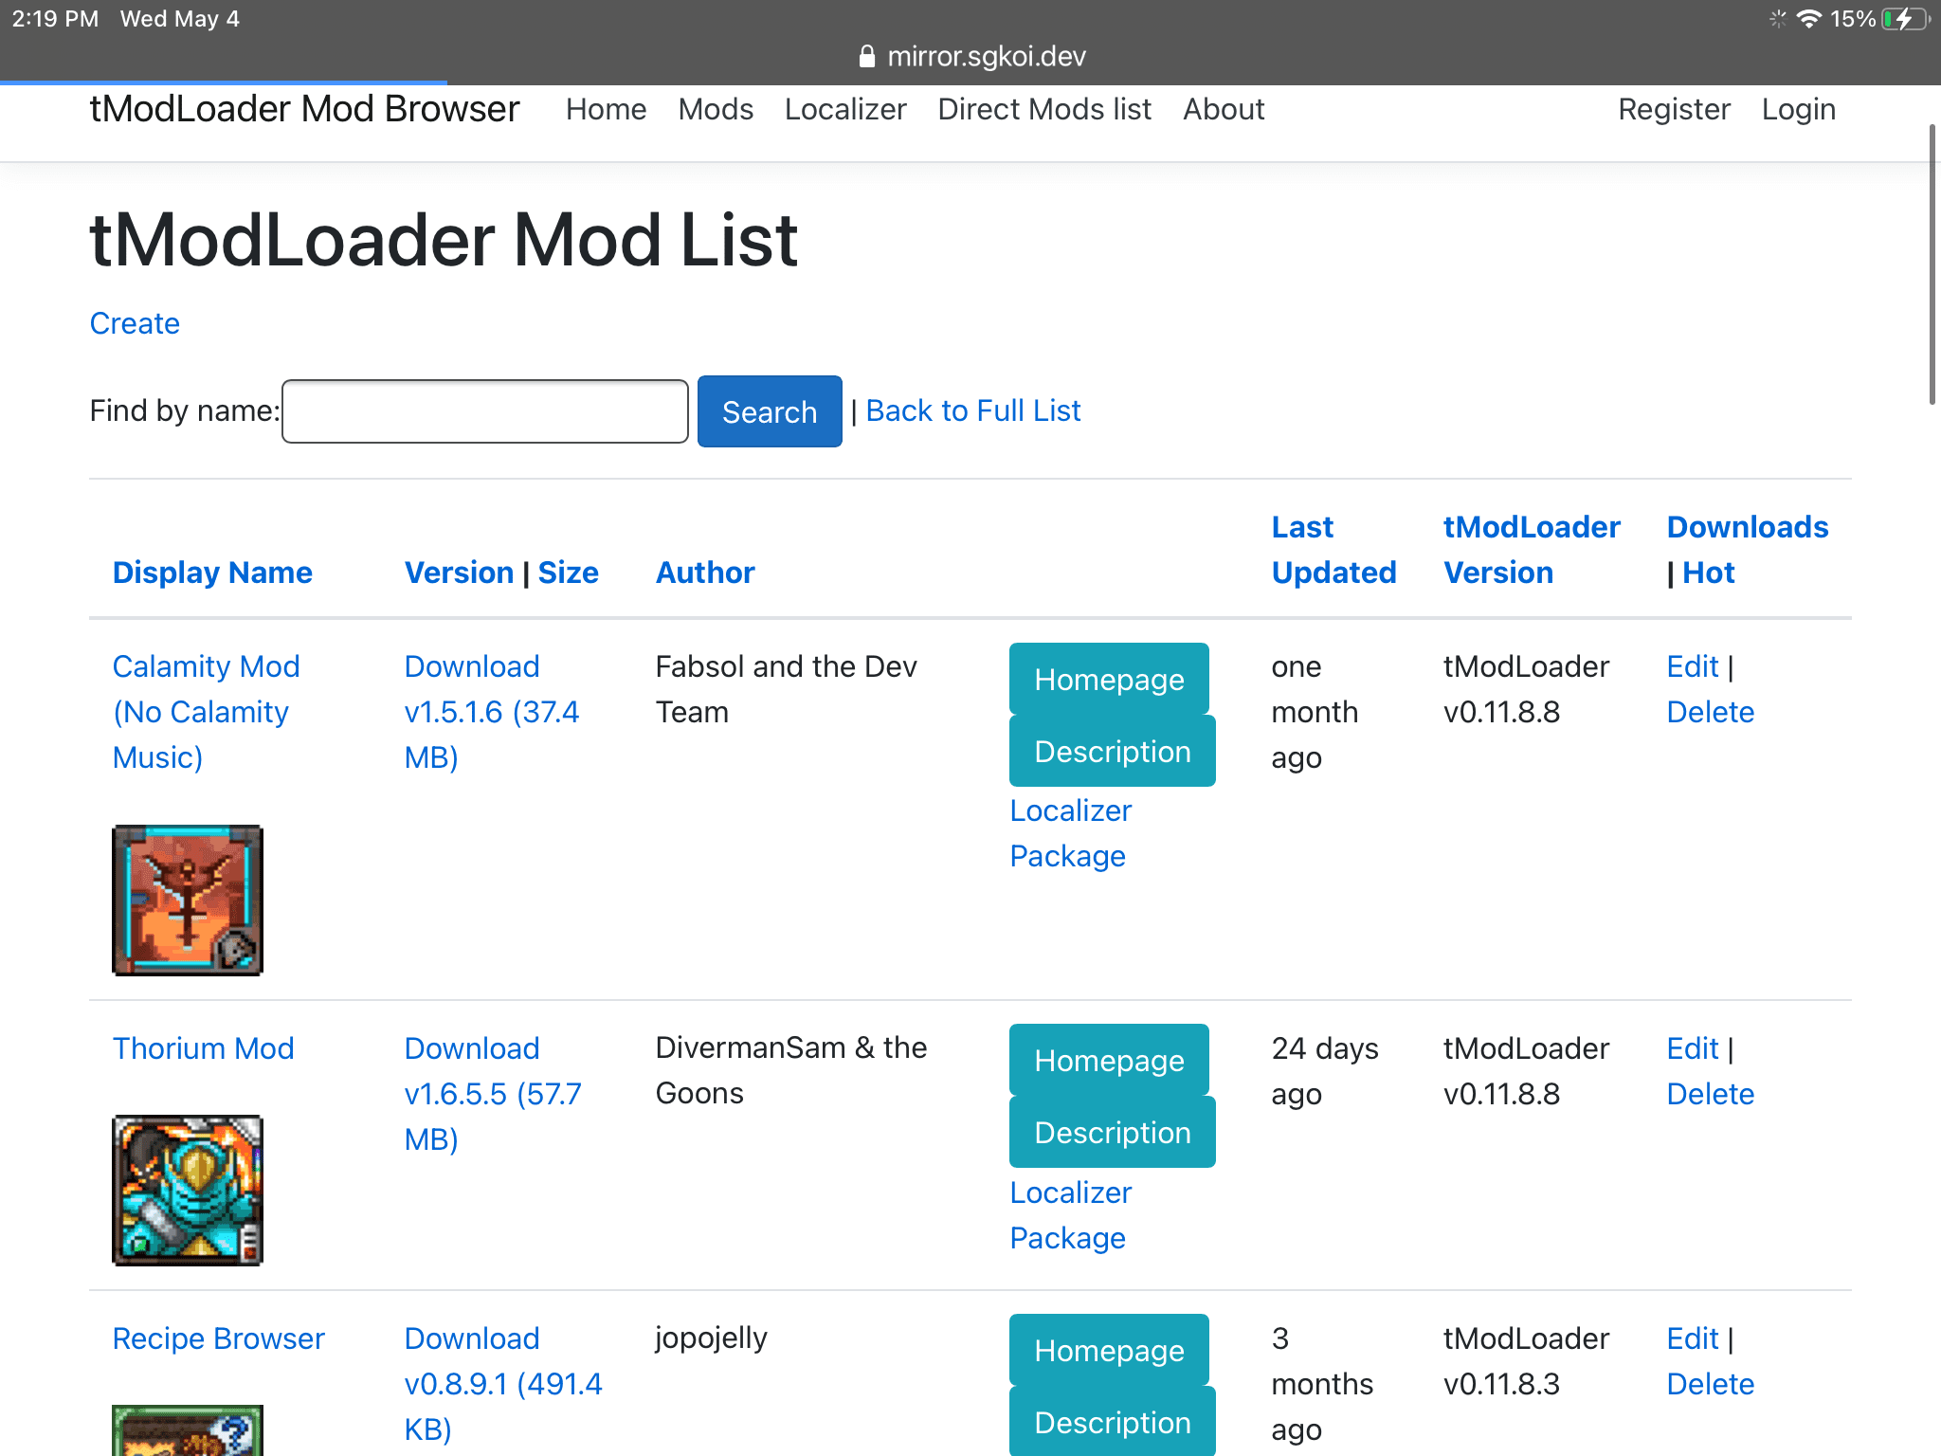The image size is (1941, 1456).
Task: Sort by Version column header
Action: click(x=459, y=573)
